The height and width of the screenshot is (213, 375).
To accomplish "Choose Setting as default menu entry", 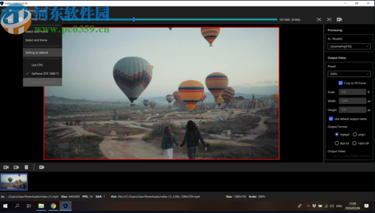I will click(43, 52).
